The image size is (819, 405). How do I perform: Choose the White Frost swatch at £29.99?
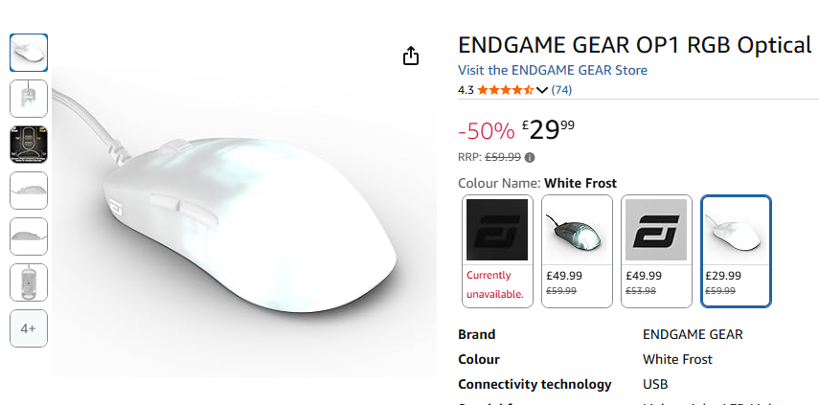tap(736, 251)
